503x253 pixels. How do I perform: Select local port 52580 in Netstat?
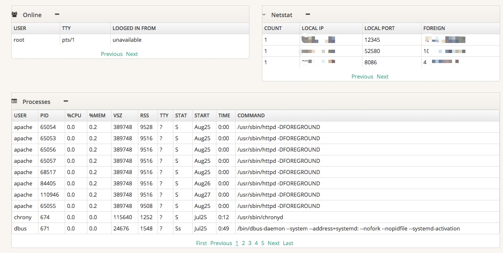(x=391, y=51)
